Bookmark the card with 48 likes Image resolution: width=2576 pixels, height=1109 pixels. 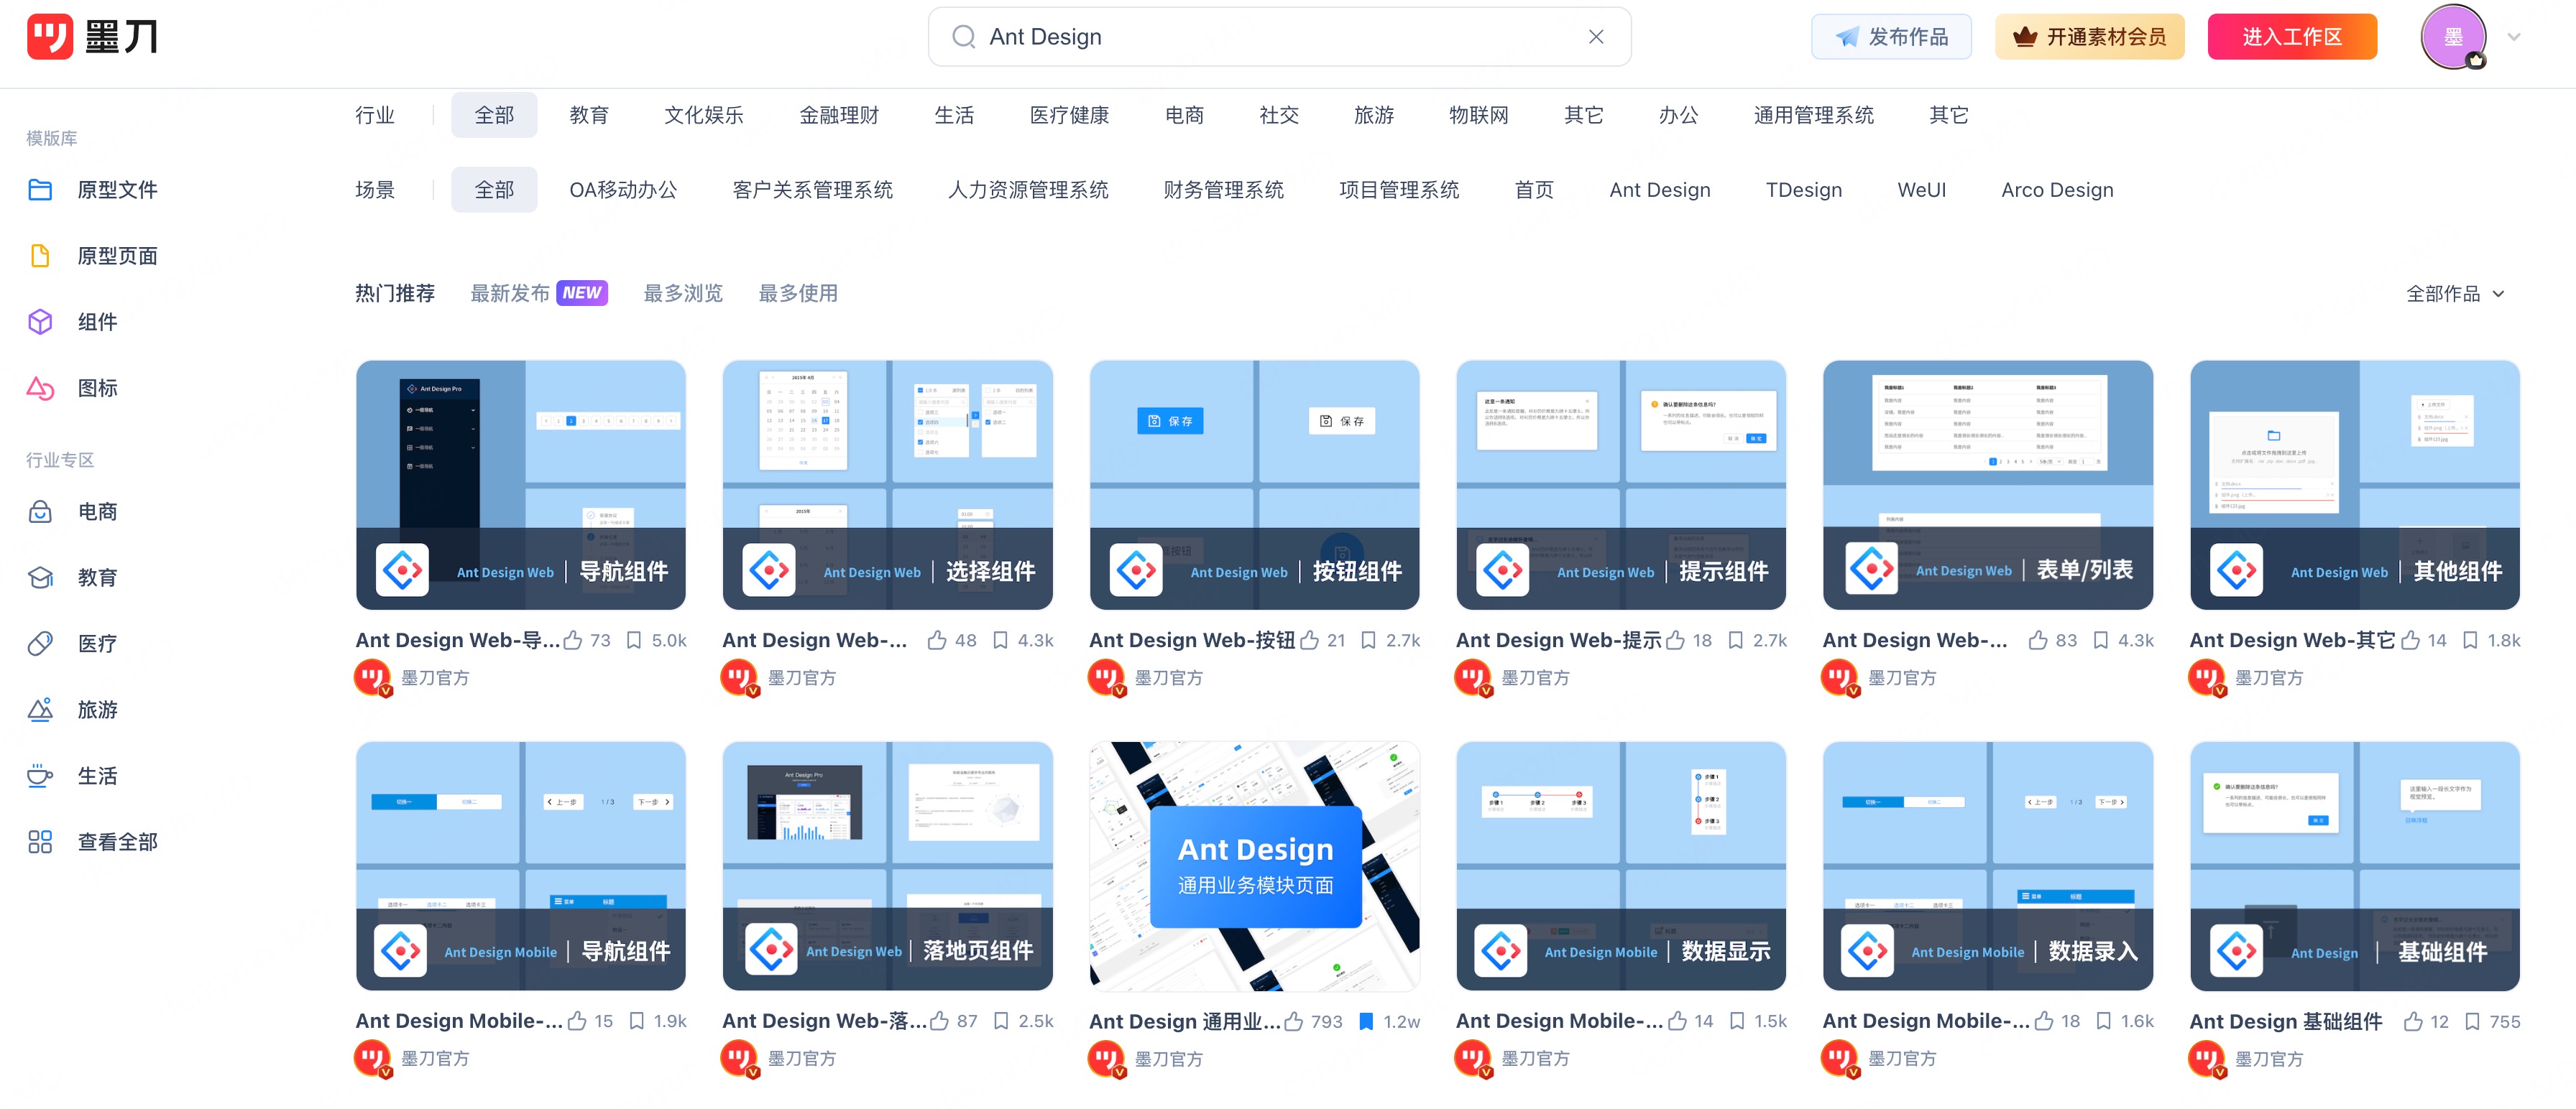point(1000,641)
